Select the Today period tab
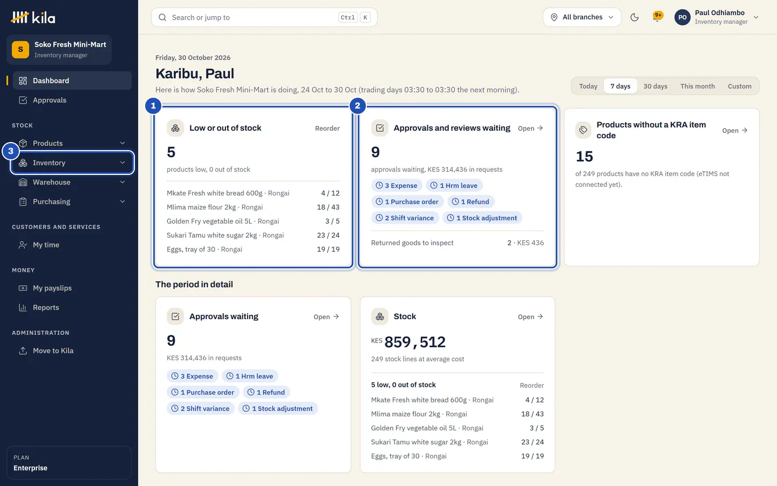The width and height of the screenshot is (777, 486). 588,86
